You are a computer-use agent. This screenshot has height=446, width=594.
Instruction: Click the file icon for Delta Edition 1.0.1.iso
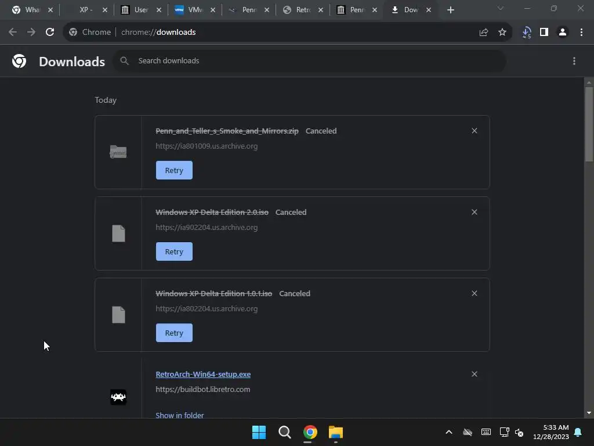(118, 314)
